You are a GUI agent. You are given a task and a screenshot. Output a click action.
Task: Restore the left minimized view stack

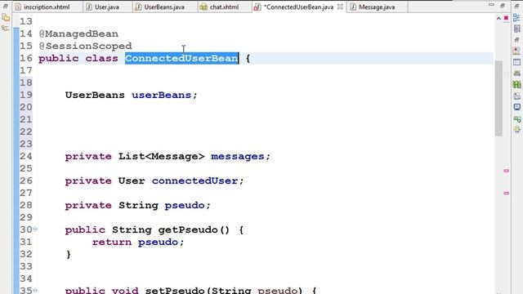coord(6,6)
